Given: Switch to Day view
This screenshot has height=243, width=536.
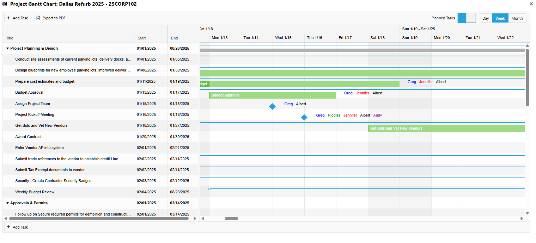Looking at the screenshot, I should [486, 18].
